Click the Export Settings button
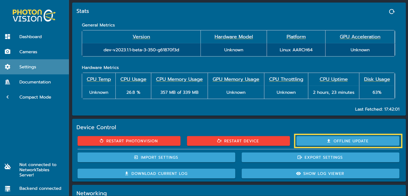 tap(320, 157)
